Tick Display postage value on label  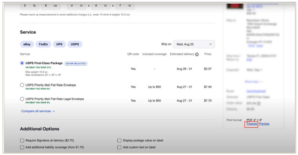(119, 140)
